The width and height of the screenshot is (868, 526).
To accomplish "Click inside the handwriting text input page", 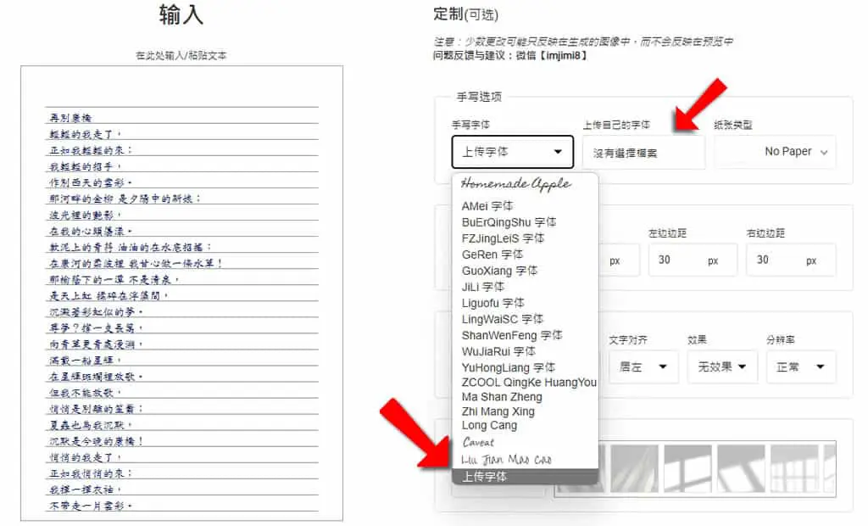I will 181,294.
